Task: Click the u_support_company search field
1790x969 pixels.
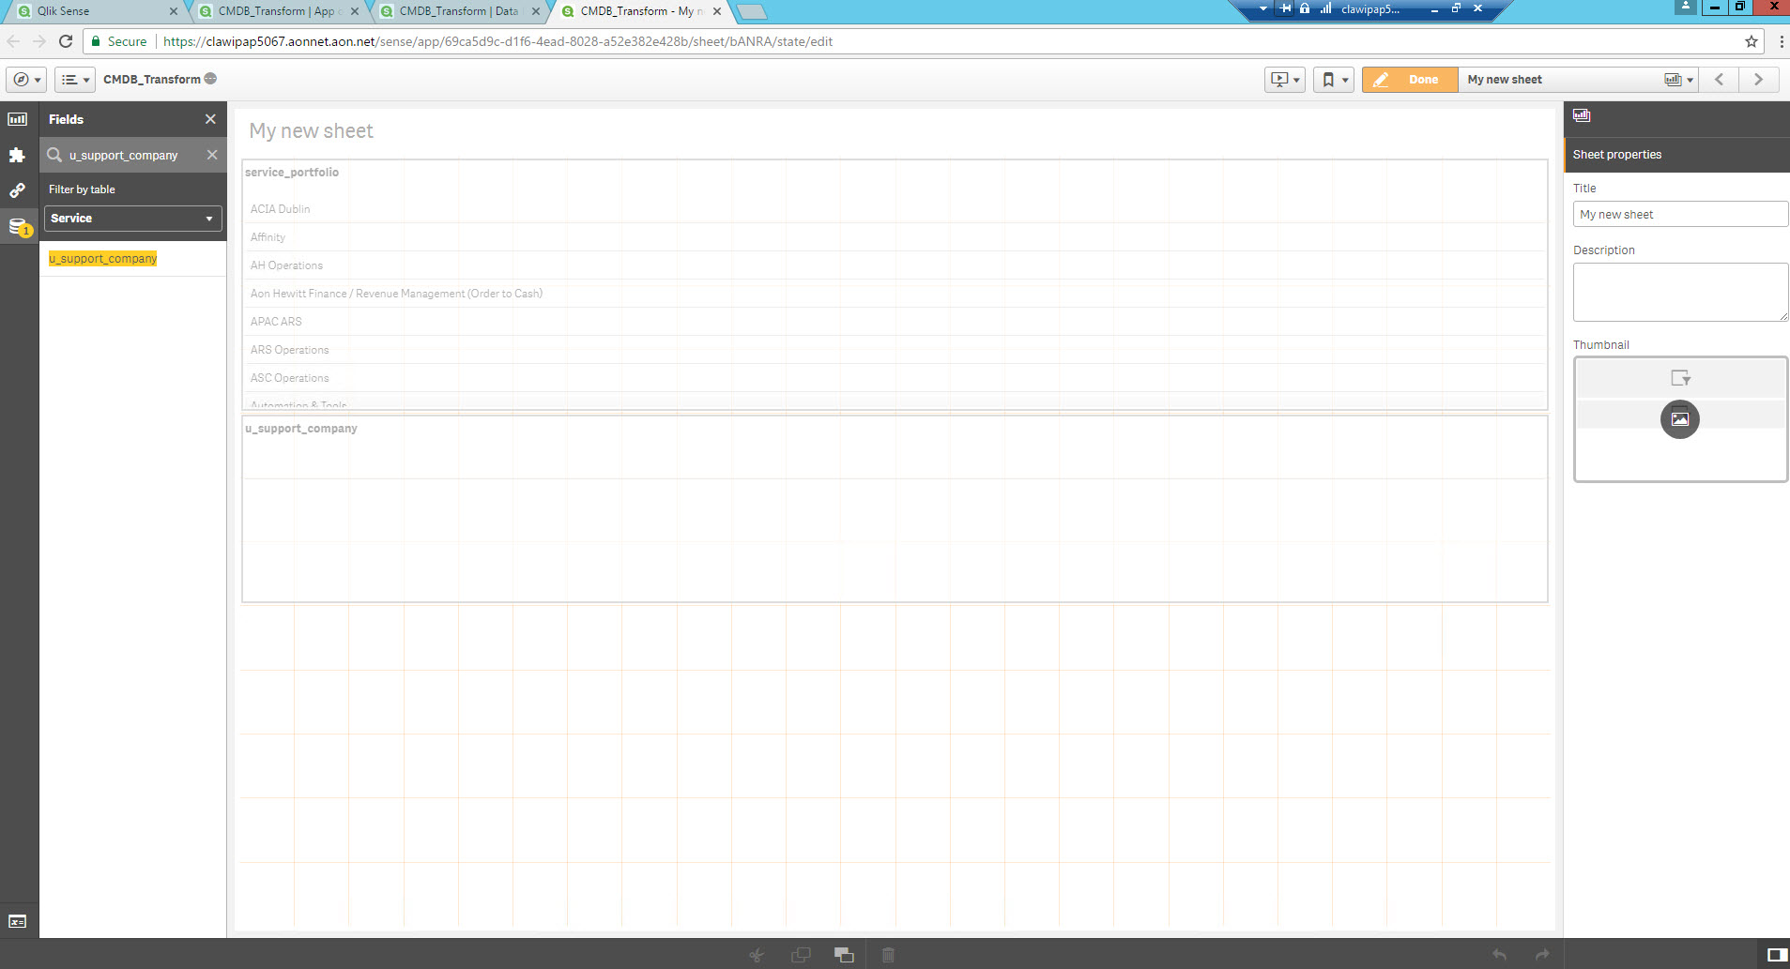Action: tap(133, 156)
